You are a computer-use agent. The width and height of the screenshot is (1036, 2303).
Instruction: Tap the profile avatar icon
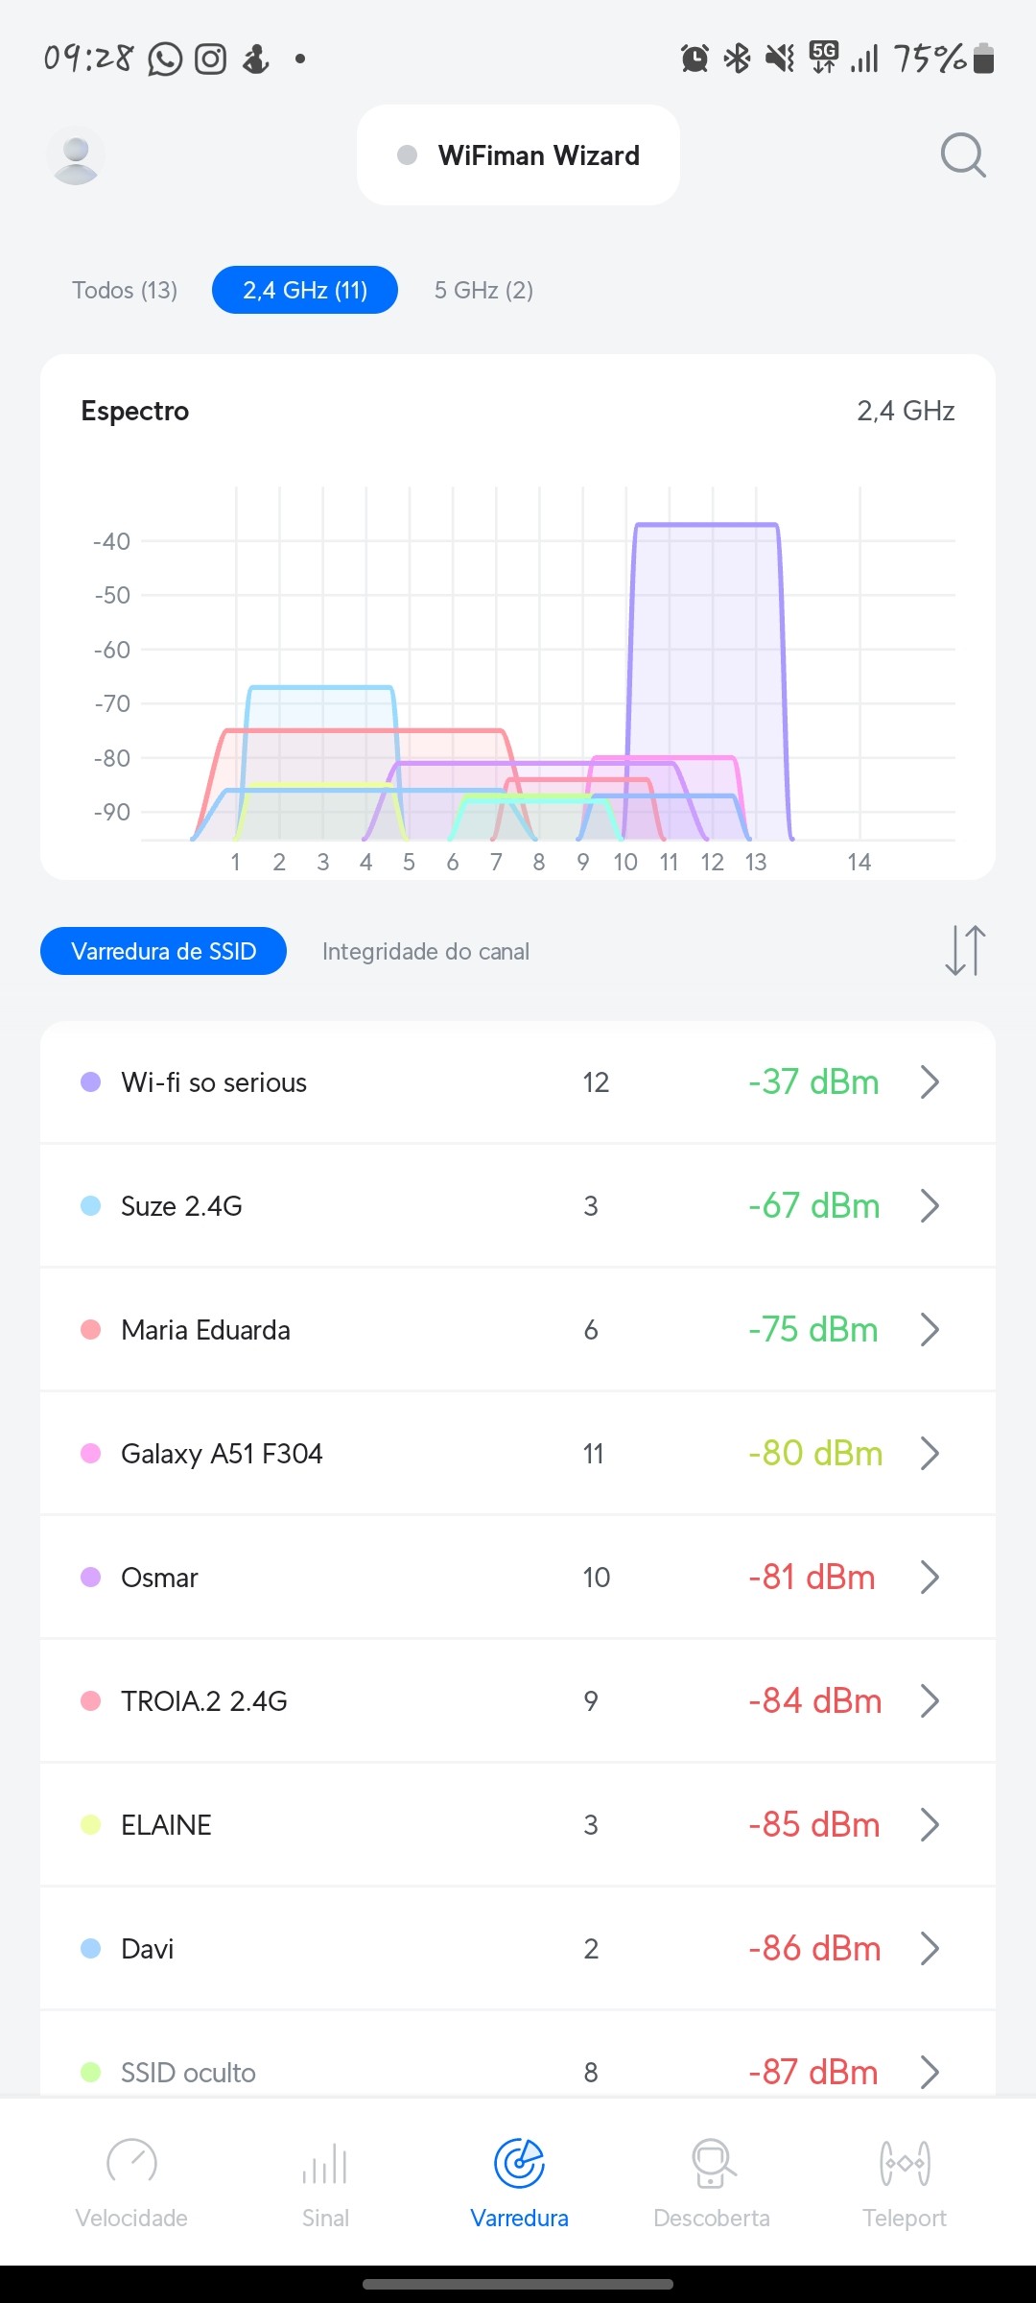point(76,155)
